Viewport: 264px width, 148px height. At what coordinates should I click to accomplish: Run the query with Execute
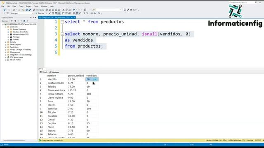click(40, 13)
